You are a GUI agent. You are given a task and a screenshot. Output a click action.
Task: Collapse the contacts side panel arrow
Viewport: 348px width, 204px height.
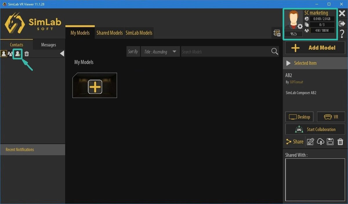tap(62, 54)
